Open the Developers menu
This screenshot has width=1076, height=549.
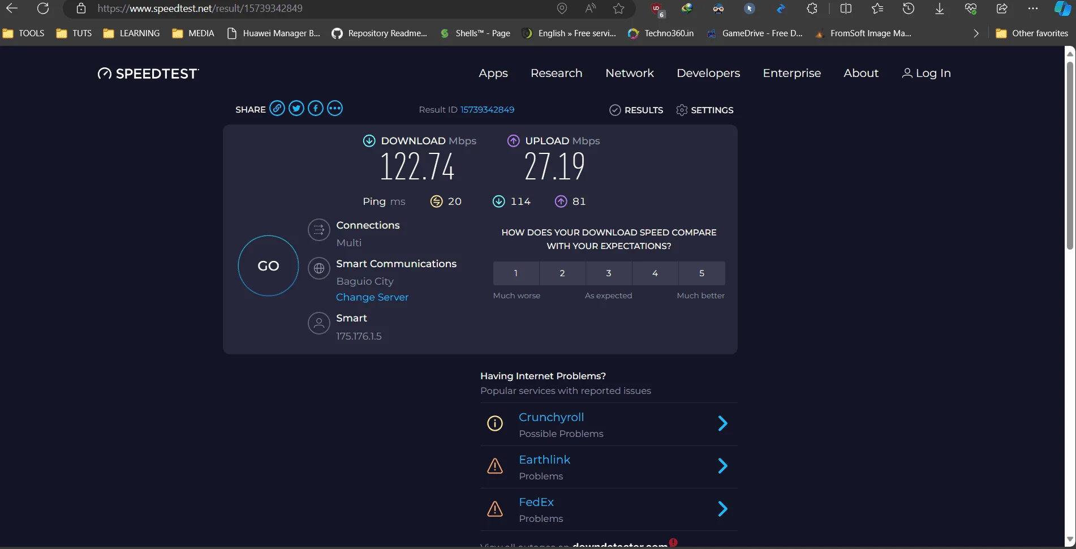(x=708, y=74)
